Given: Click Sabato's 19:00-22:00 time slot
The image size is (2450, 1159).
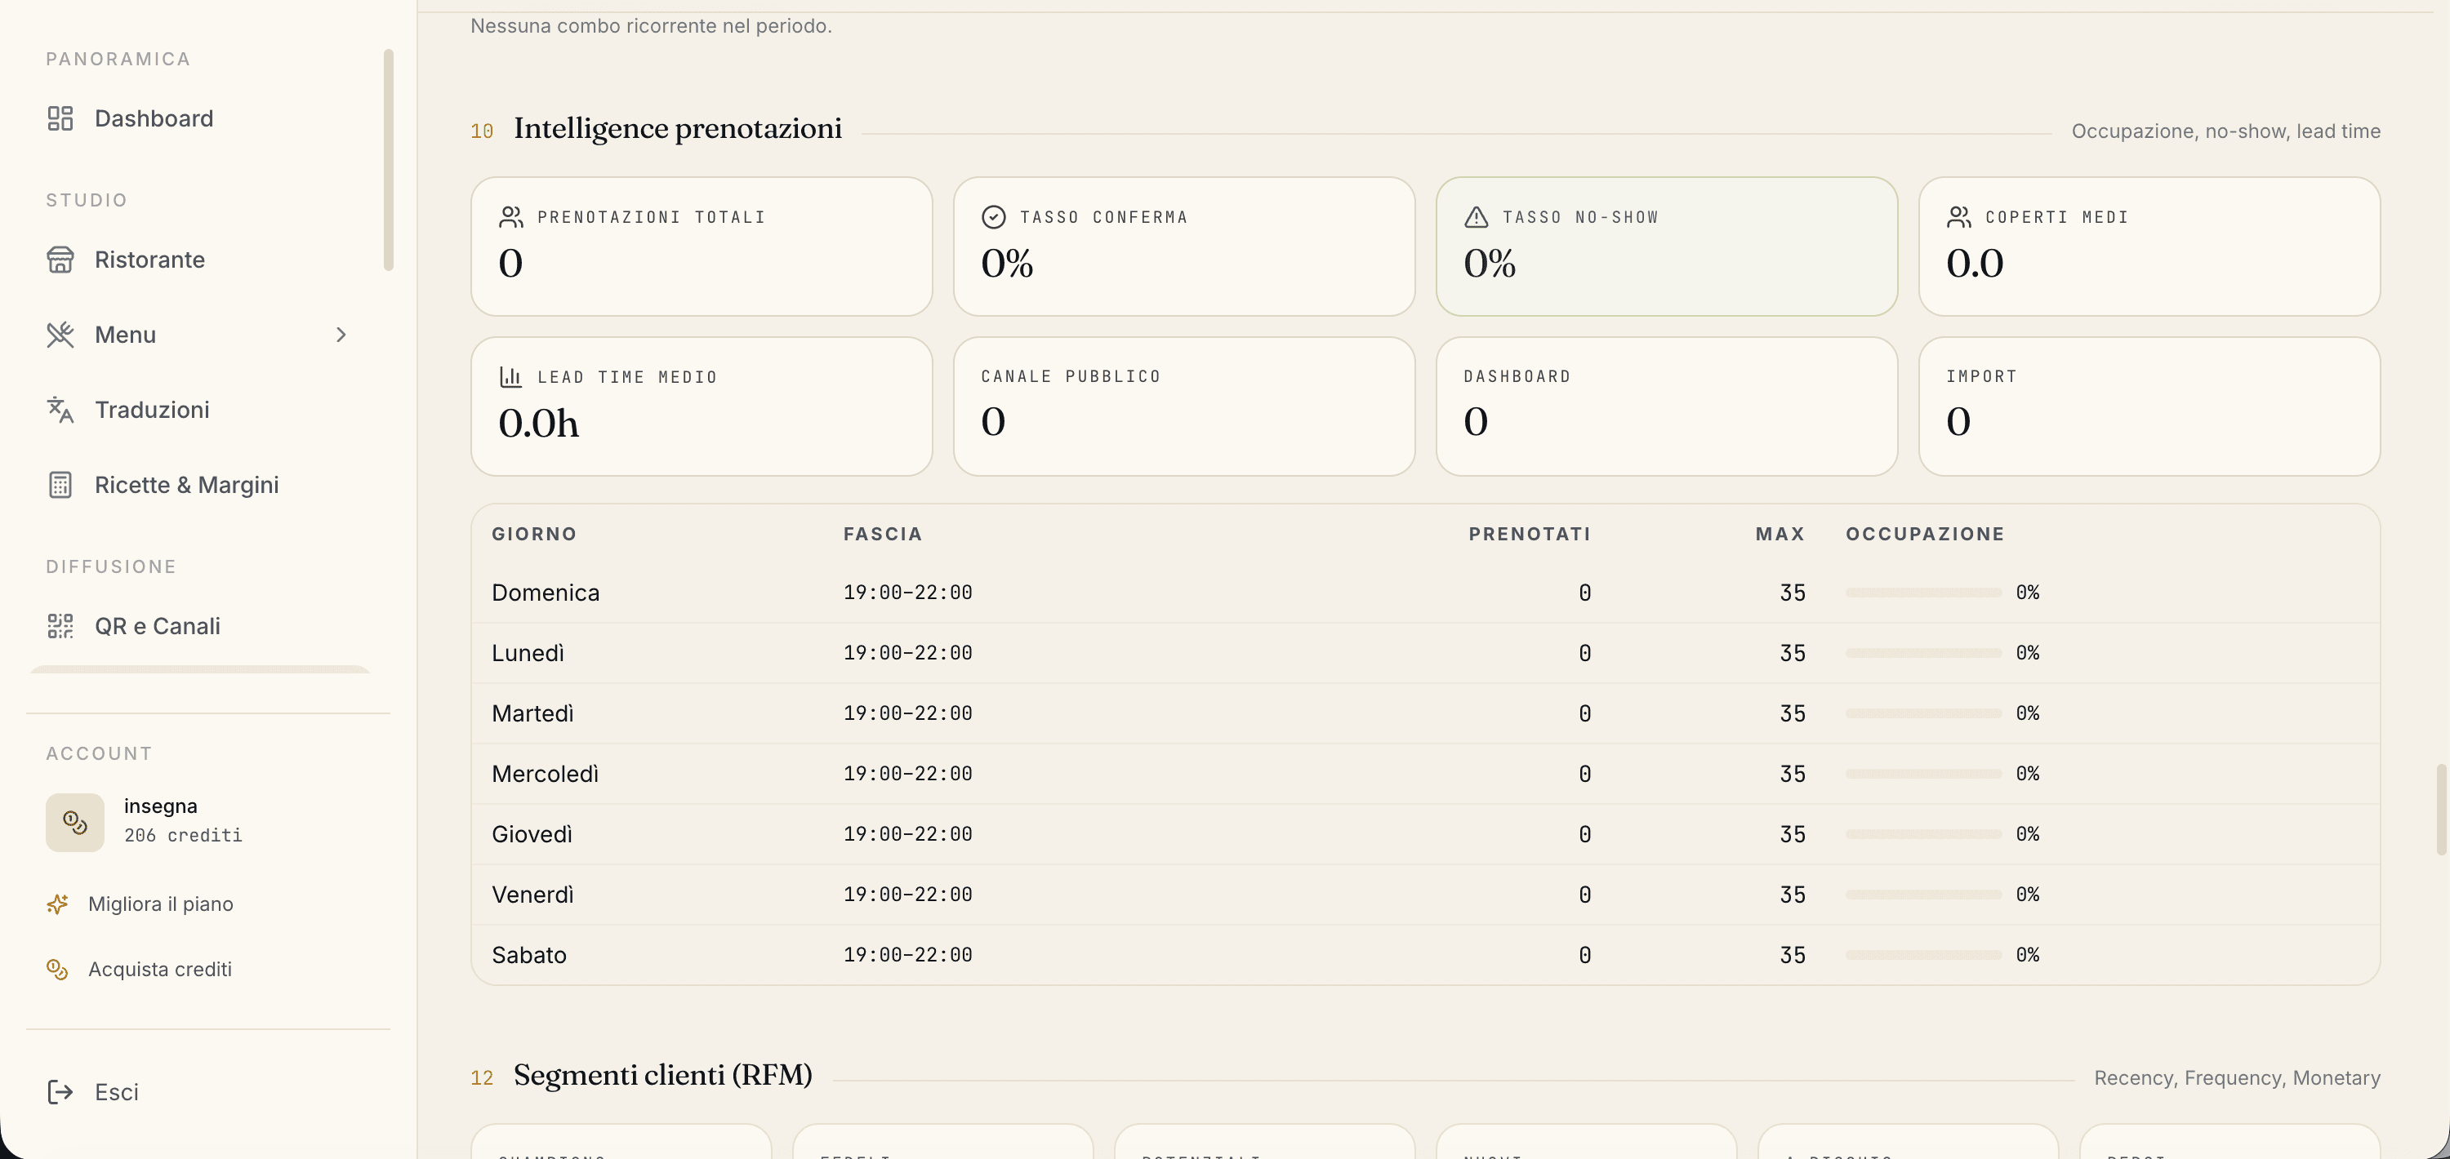Looking at the screenshot, I should click(907, 955).
